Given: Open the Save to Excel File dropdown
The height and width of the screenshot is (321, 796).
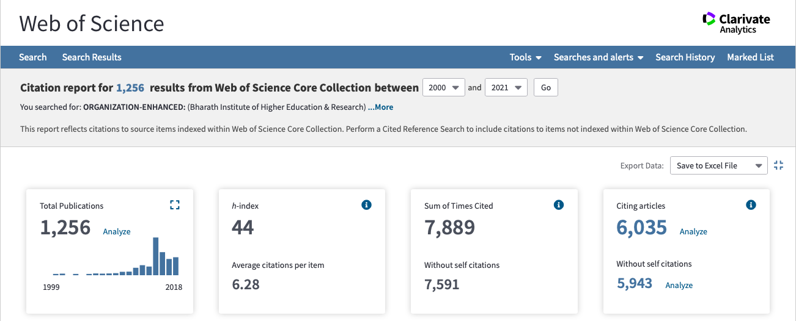Looking at the screenshot, I should click(718, 165).
